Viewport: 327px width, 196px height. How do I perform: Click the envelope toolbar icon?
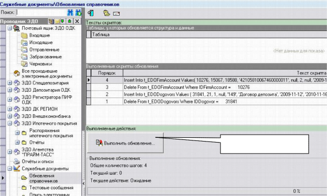[117, 14]
